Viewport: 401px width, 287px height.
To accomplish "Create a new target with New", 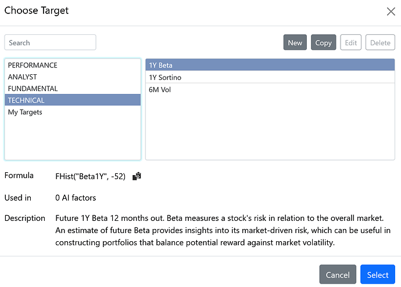I will point(295,42).
